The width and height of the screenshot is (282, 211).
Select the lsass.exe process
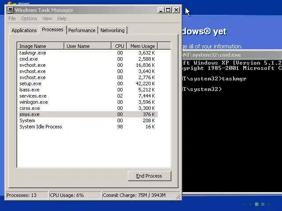[x=88, y=90]
